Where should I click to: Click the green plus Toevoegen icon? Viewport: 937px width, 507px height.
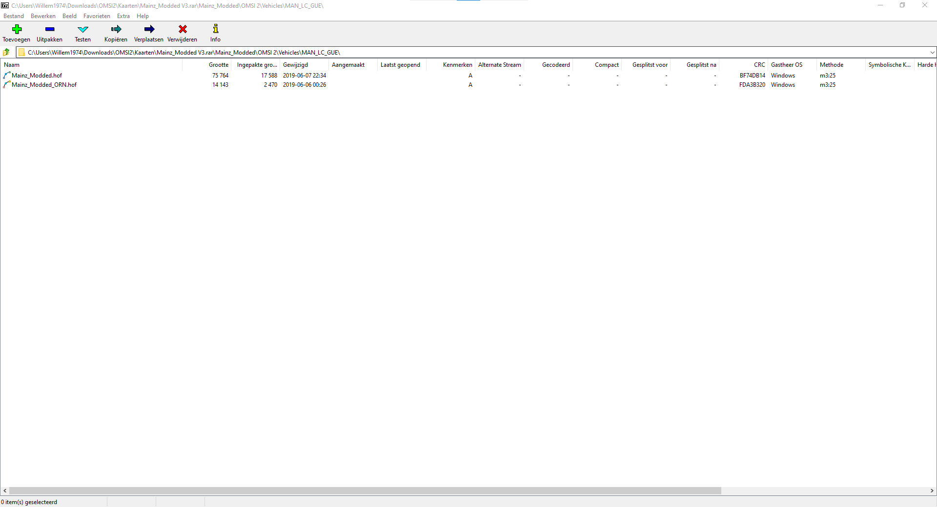point(17,30)
